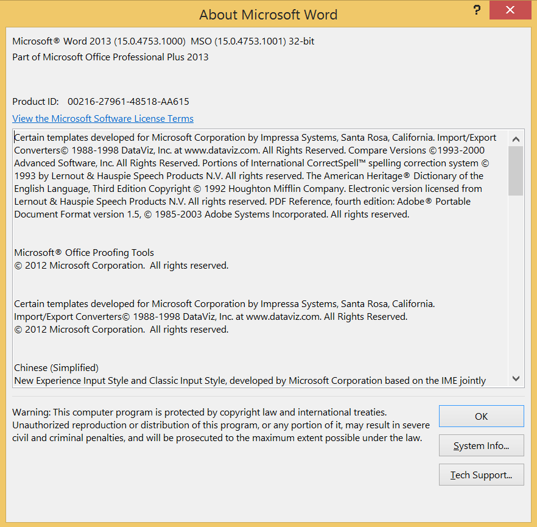Open Tech Support
This screenshot has width=537, height=527.
(x=481, y=475)
